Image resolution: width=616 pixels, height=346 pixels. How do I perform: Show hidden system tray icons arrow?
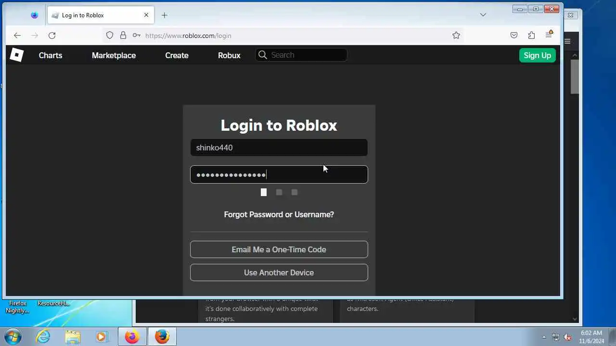544,337
